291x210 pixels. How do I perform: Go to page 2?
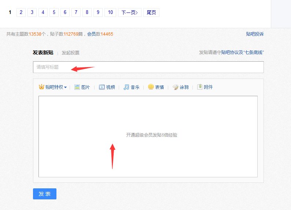pyautogui.click(x=21, y=12)
